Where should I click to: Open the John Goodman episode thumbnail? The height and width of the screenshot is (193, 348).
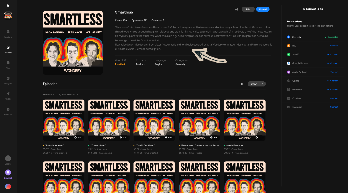[x=64, y=120]
